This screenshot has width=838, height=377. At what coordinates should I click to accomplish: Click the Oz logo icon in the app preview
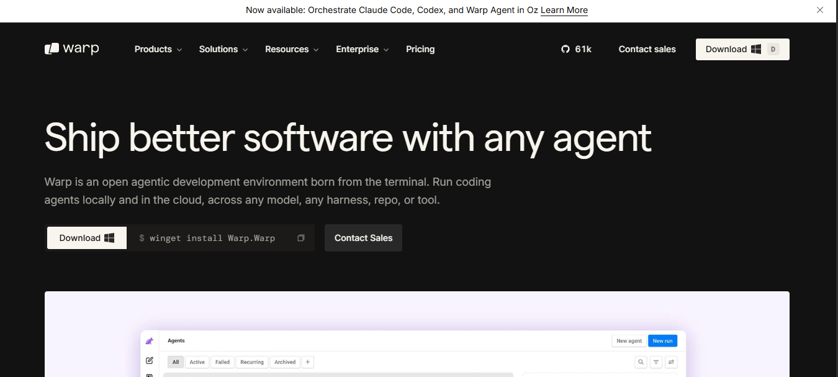click(x=150, y=341)
